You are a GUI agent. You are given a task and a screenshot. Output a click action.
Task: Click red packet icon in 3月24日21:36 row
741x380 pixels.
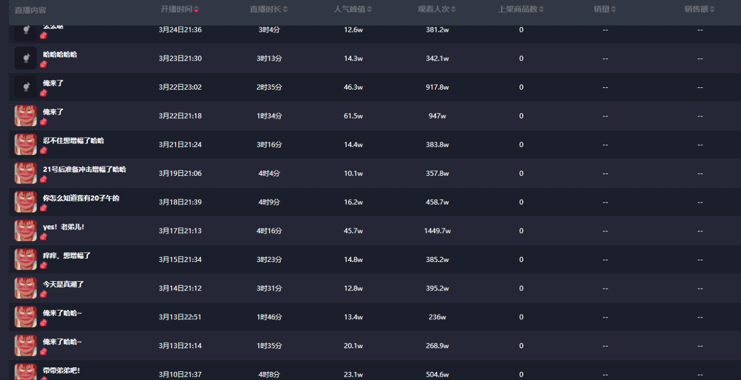click(x=43, y=35)
